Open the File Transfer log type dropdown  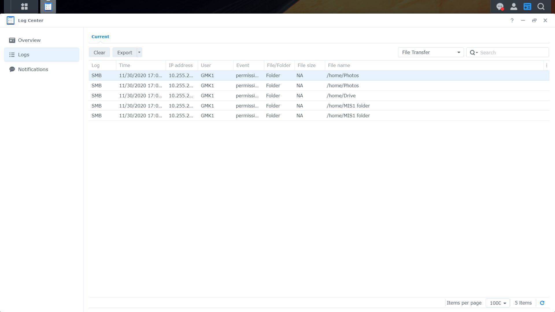click(431, 52)
